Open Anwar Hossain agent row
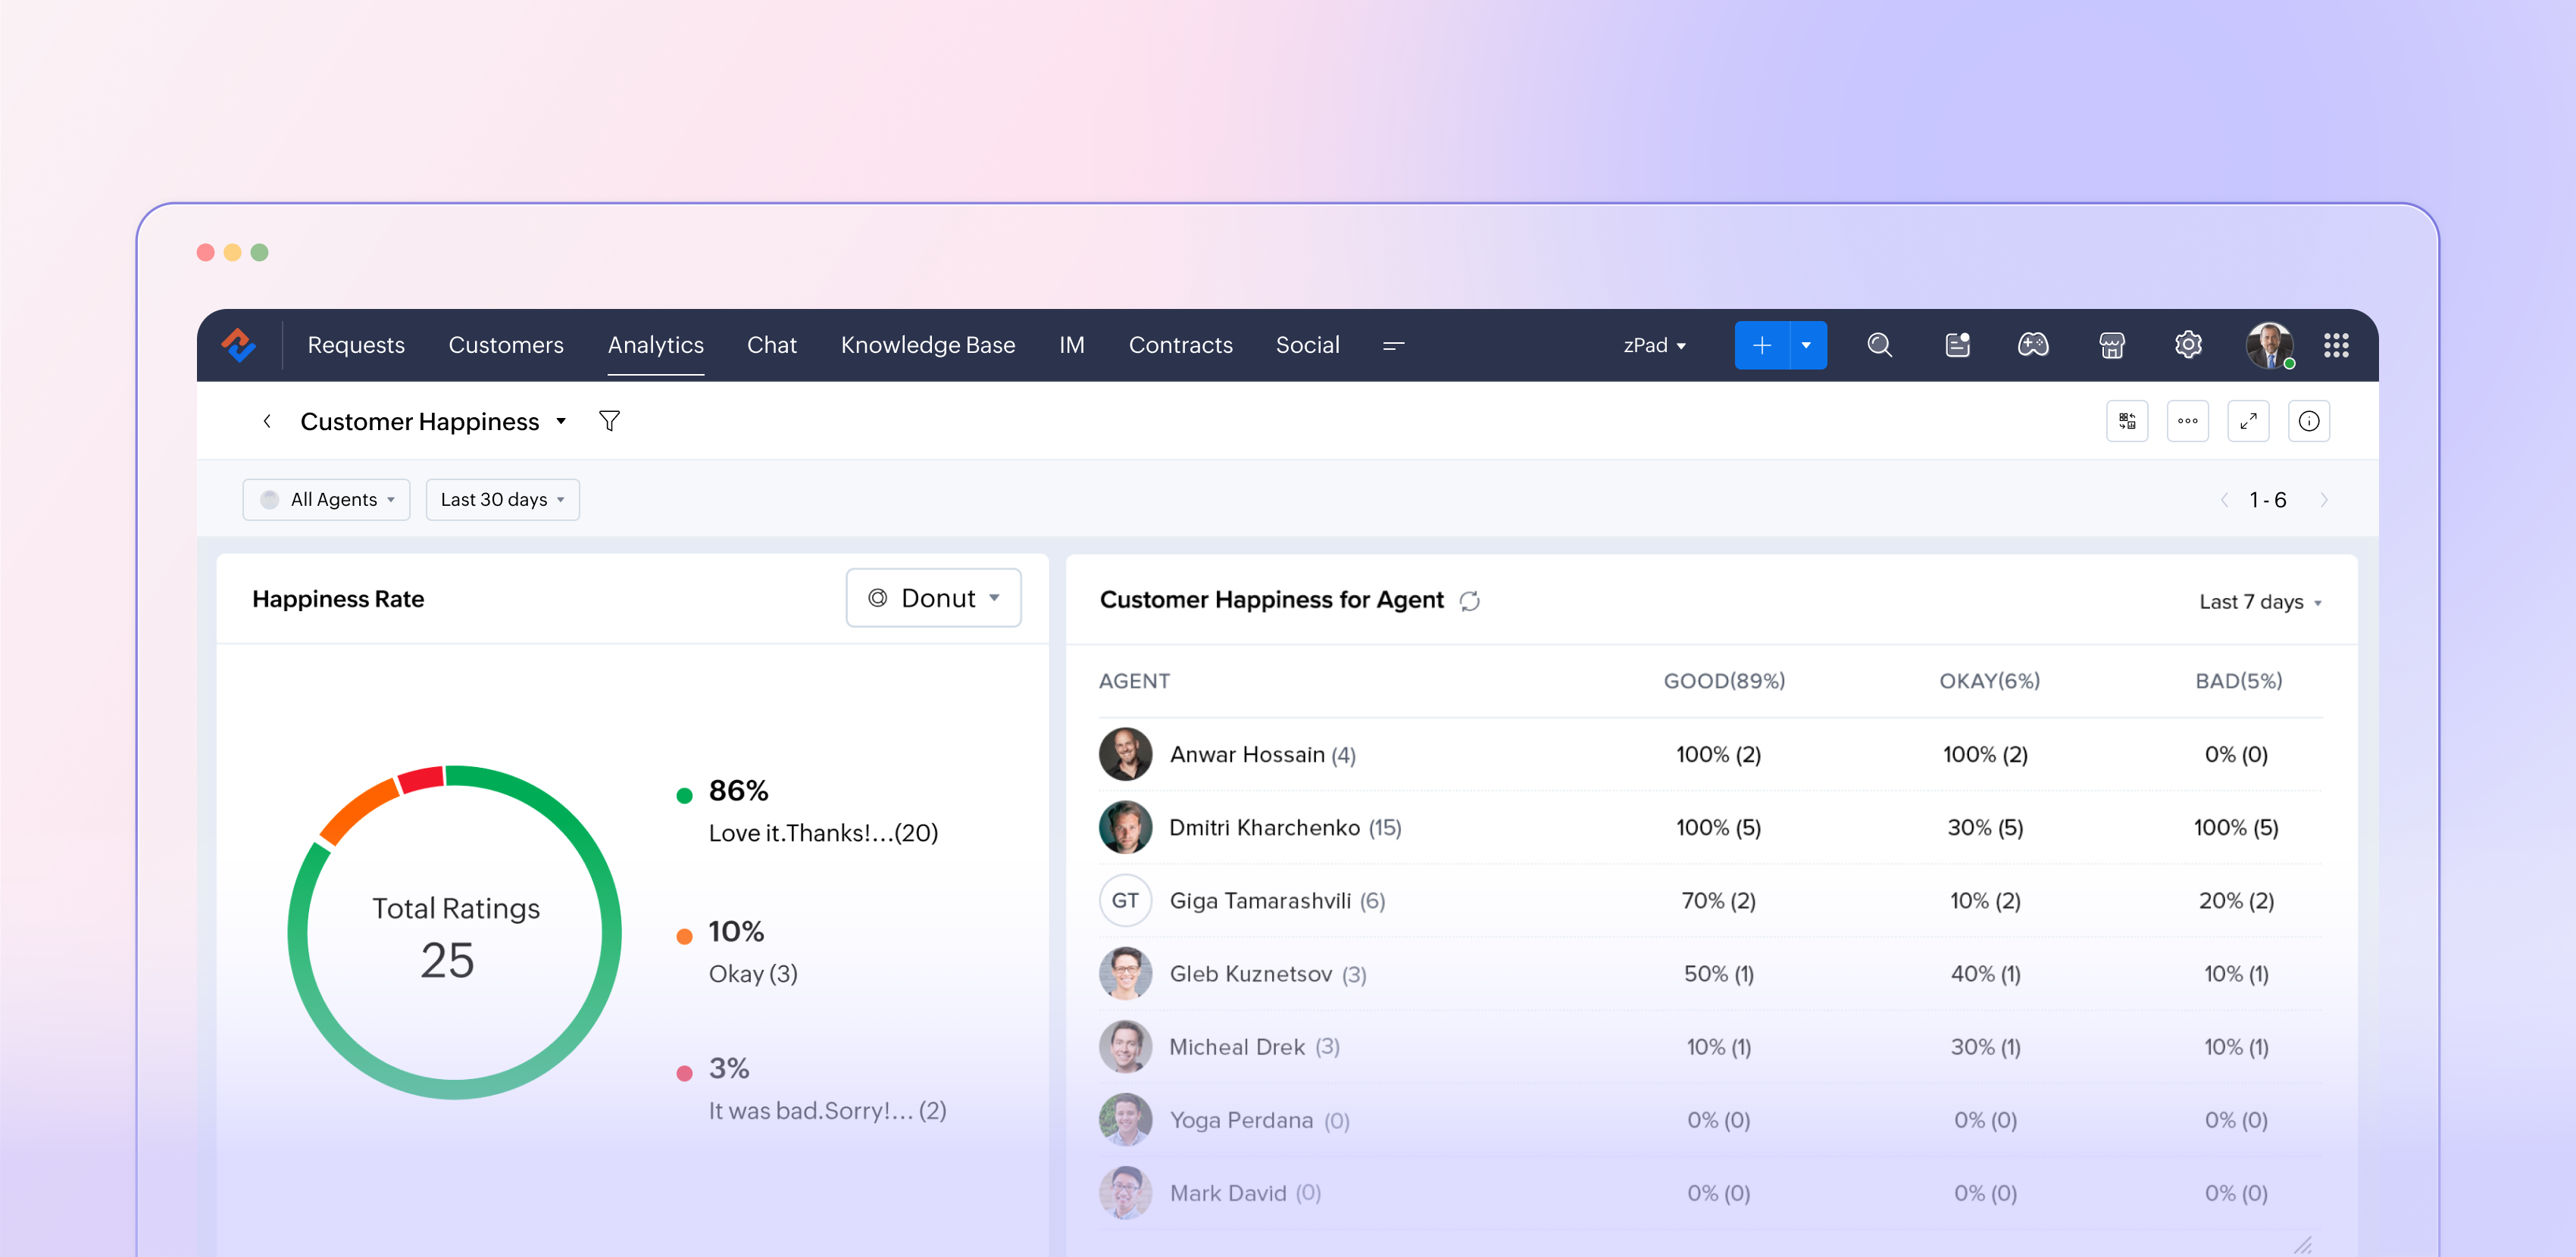Screen dimensions: 2576x1257 click(x=1246, y=754)
